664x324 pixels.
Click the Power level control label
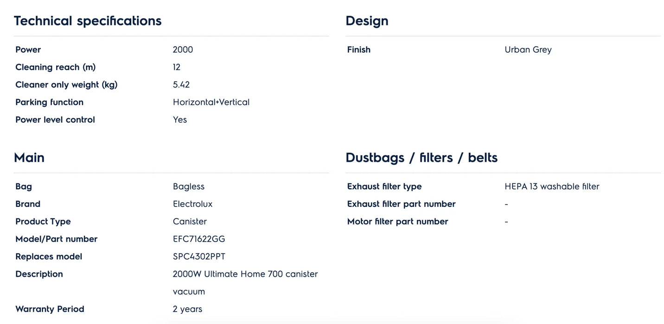point(55,120)
